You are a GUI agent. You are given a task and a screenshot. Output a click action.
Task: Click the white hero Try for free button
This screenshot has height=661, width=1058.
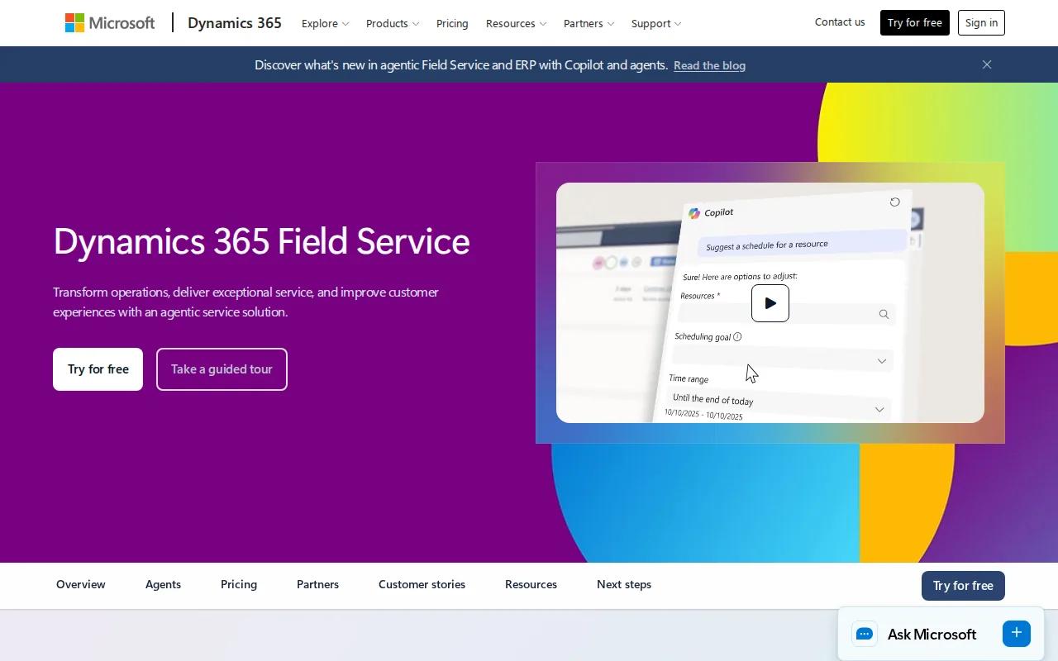(x=98, y=369)
